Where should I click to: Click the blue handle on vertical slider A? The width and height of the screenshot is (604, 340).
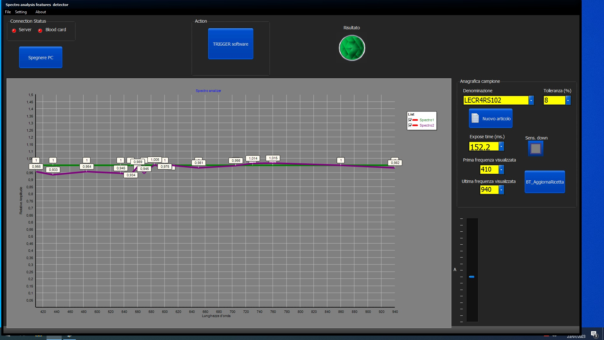472,277
